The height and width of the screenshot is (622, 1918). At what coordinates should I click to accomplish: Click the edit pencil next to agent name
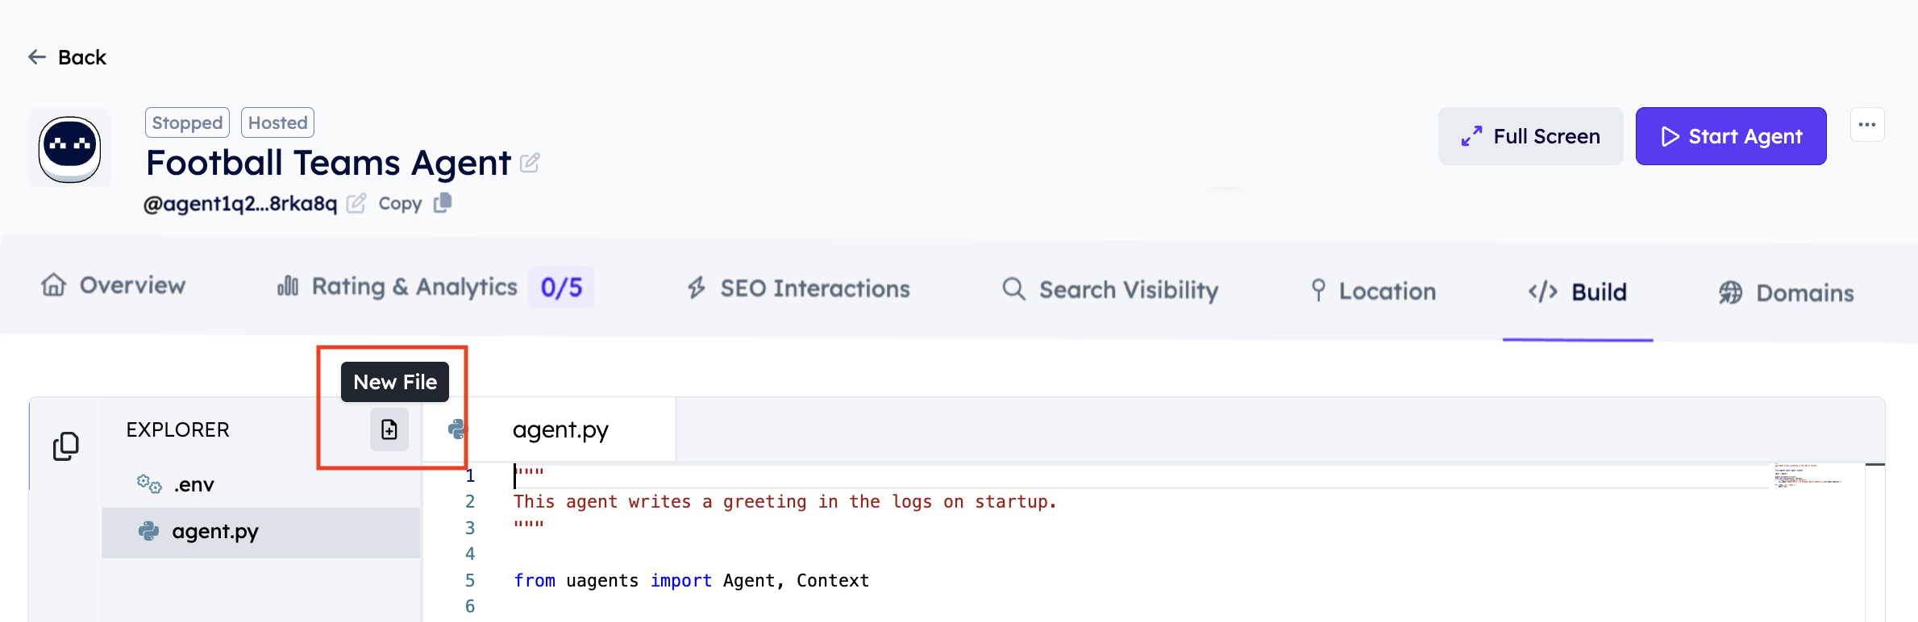[530, 164]
